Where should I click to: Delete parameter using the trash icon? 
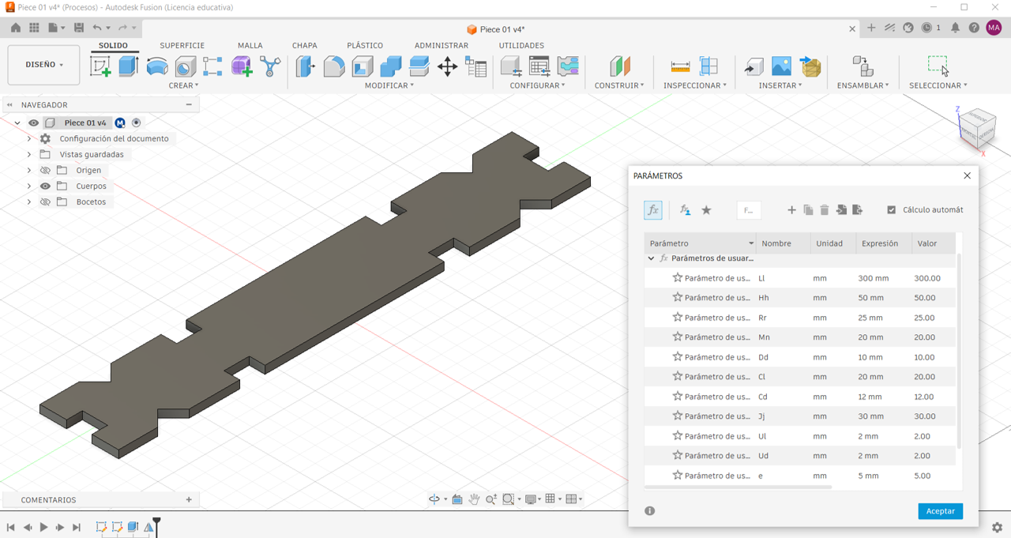825,210
